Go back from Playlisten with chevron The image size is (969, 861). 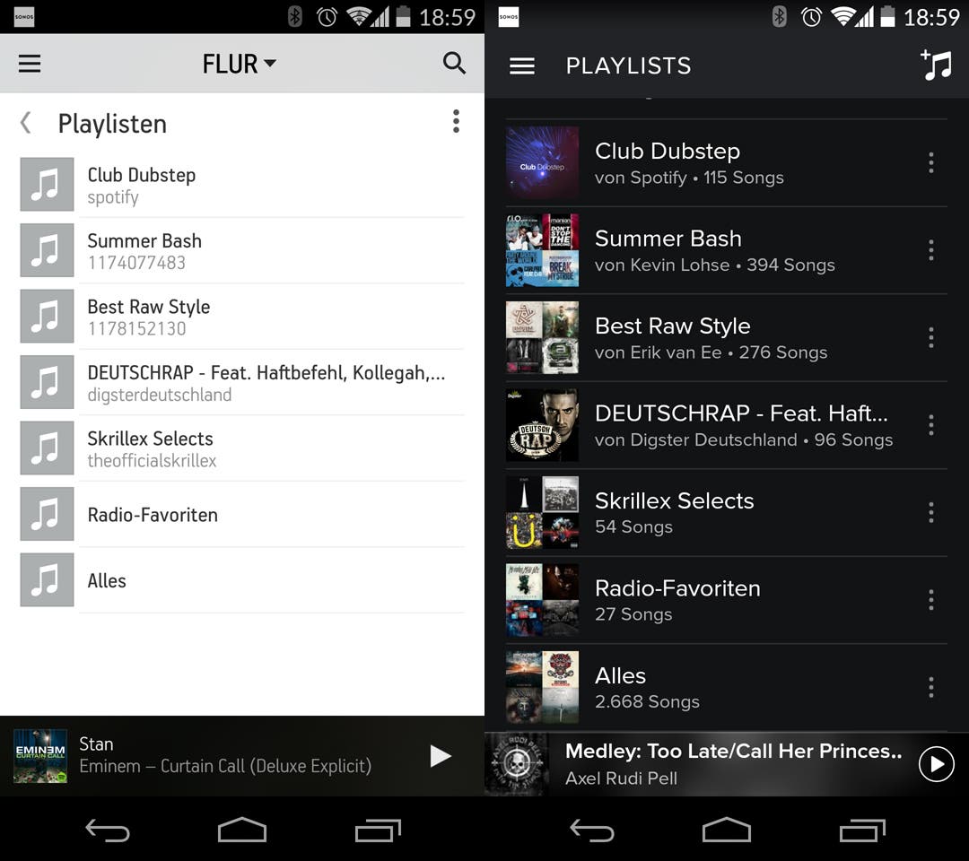click(26, 122)
